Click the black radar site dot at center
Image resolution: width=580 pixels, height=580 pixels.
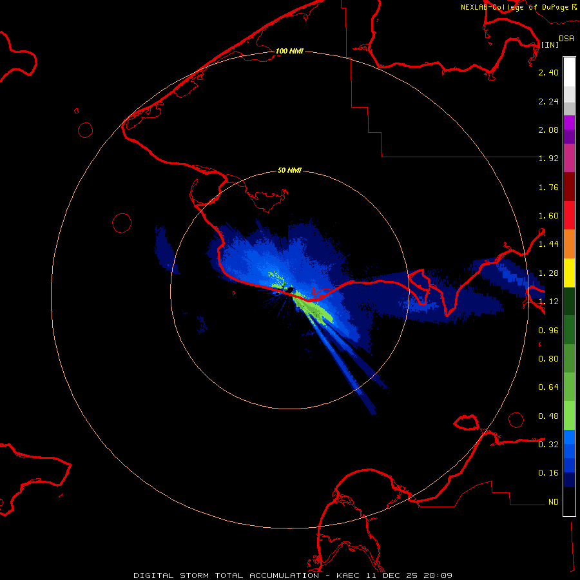(x=290, y=289)
